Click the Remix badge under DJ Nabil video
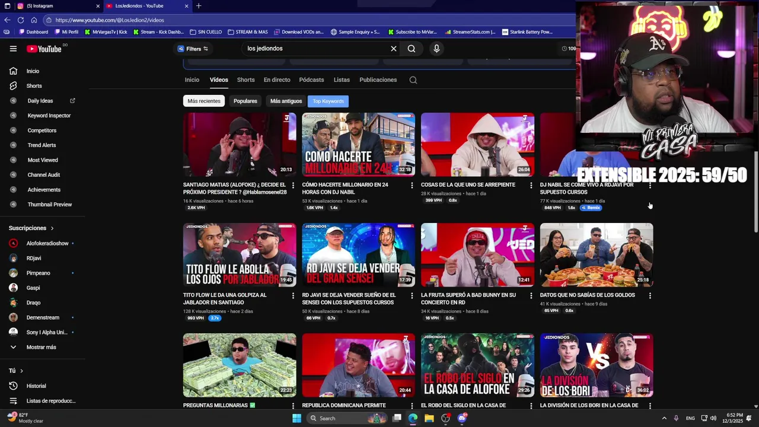This screenshot has height=427, width=759. 591,208
